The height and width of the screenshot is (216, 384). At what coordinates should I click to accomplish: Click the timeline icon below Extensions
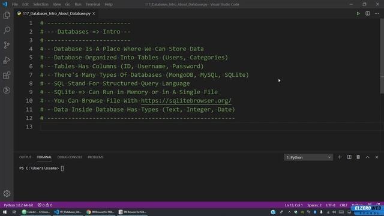tap(7, 90)
